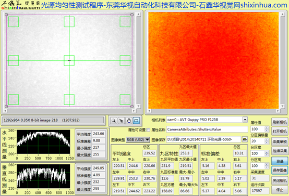Click in the 属性名称 attribute name field
This screenshot has width=289, height=196.
click(x=207, y=129)
